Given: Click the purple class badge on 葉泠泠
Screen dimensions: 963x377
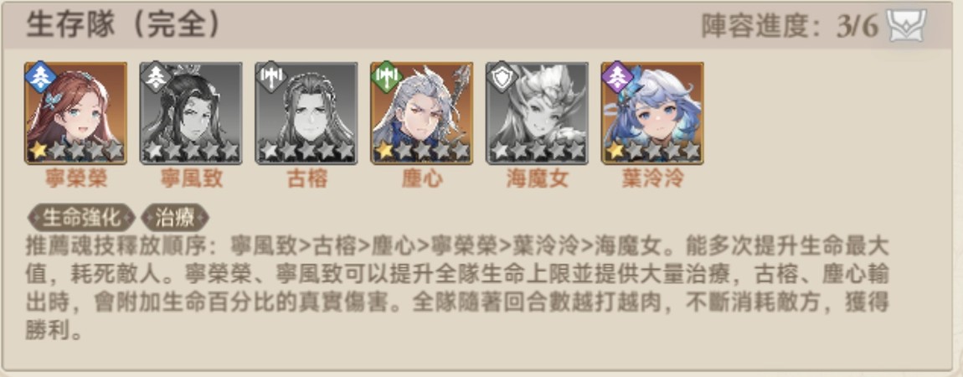Looking at the screenshot, I should tap(618, 77).
